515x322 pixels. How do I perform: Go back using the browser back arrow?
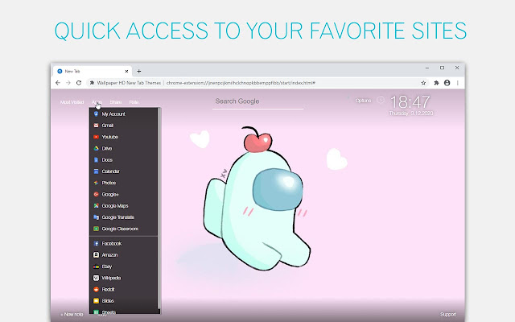pos(58,83)
